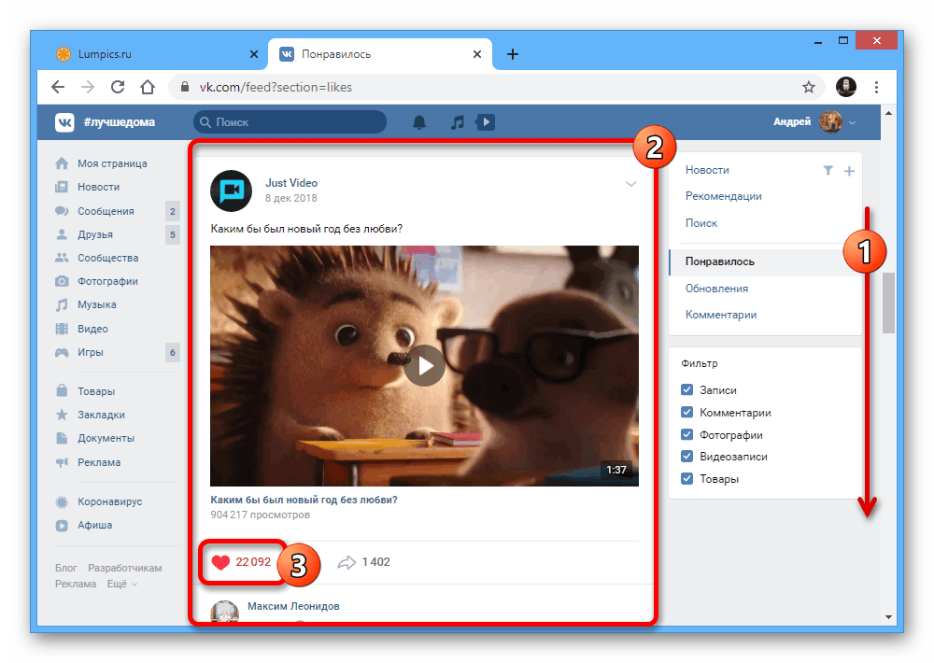Select the Понравилось browser tab
The width and height of the screenshot is (934, 663).
[380, 54]
